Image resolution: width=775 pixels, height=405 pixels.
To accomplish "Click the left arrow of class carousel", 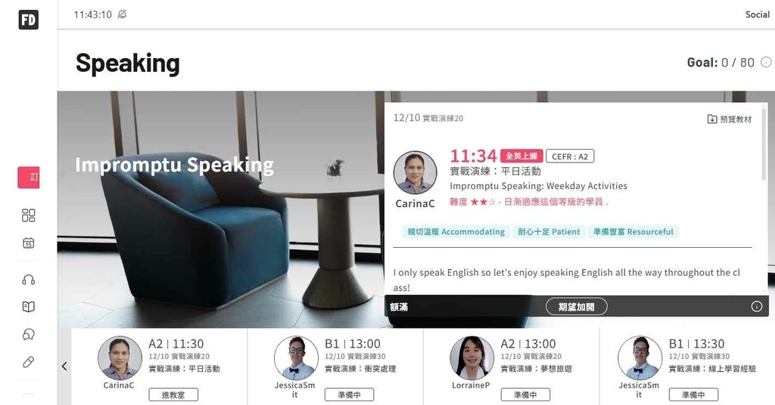I will pos(64,366).
